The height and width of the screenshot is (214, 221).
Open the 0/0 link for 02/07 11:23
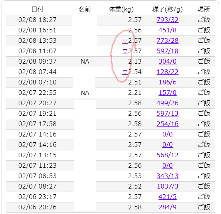(x=167, y=166)
